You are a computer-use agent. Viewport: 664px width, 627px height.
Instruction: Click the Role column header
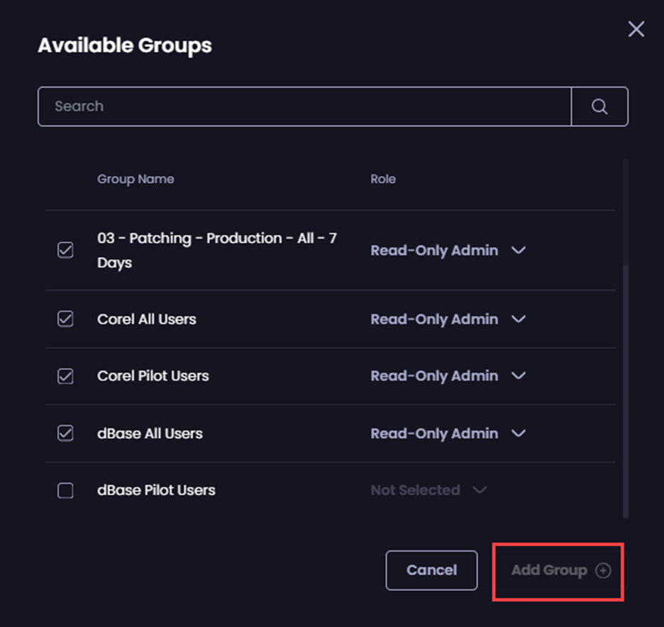point(383,179)
